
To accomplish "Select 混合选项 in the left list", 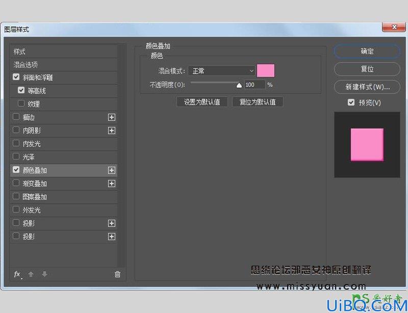I will pos(64,65).
